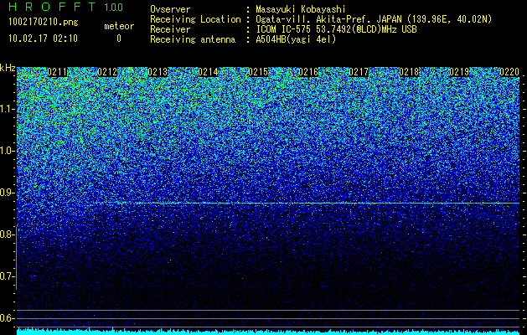
Task: Click the version number 1.0.0
Action: pyautogui.click(x=113, y=7)
